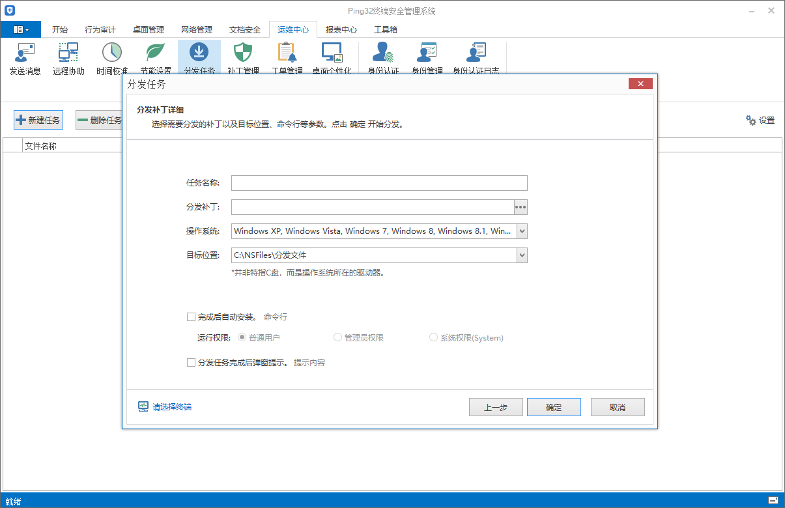
Task: Open 时间校准 time calibration
Action: 112,58
